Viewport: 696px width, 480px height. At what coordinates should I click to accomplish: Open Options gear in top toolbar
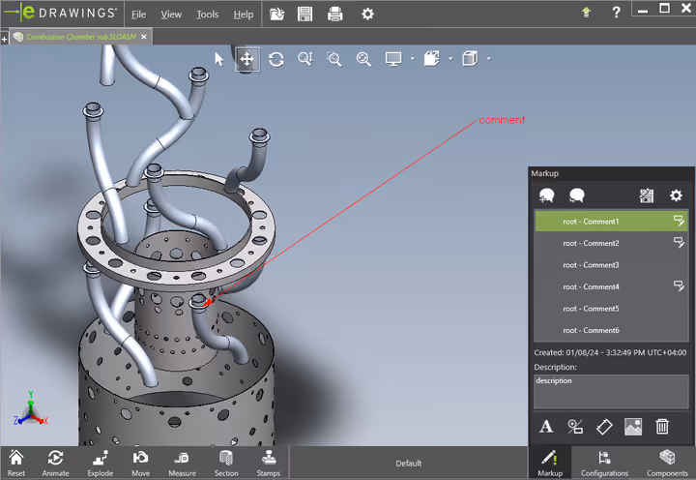tap(367, 15)
